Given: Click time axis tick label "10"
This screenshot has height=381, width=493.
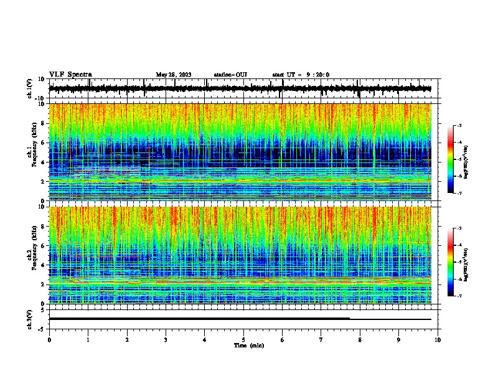Looking at the screenshot, I should pyautogui.click(x=438, y=340).
